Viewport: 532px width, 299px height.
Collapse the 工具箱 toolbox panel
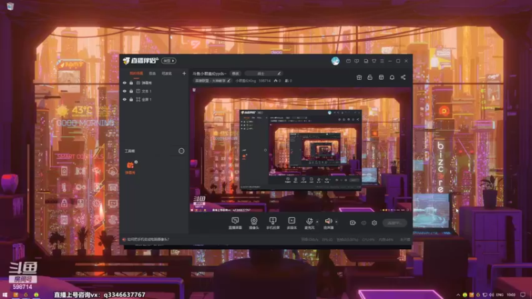click(182, 151)
